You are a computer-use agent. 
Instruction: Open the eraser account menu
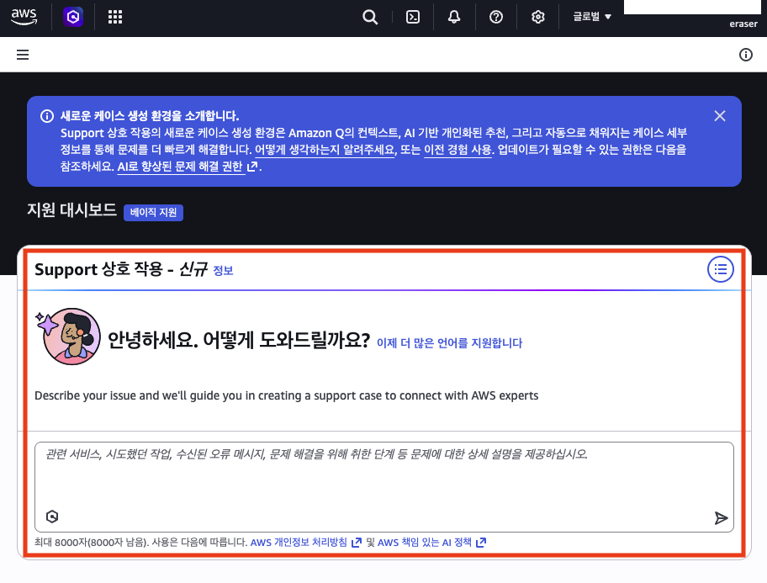(x=743, y=24)
